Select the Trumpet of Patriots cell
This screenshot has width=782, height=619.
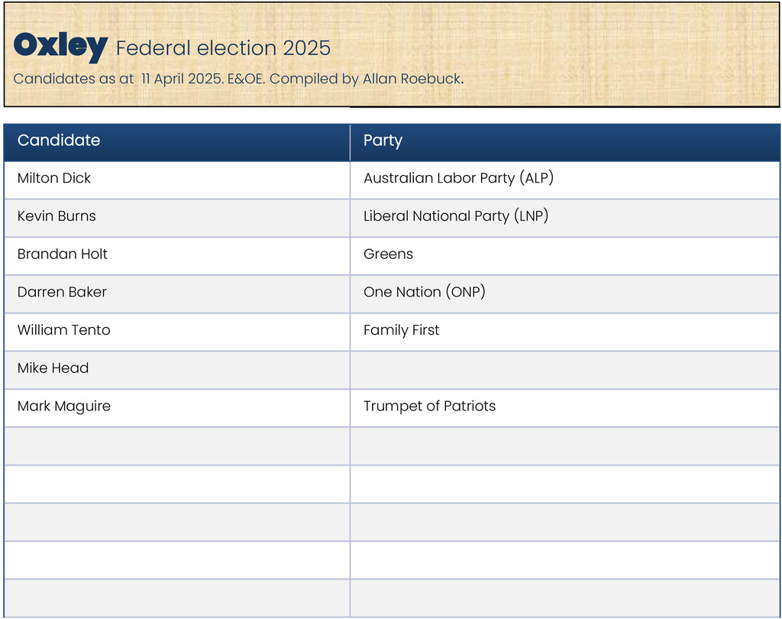click(x=429, y=407)
